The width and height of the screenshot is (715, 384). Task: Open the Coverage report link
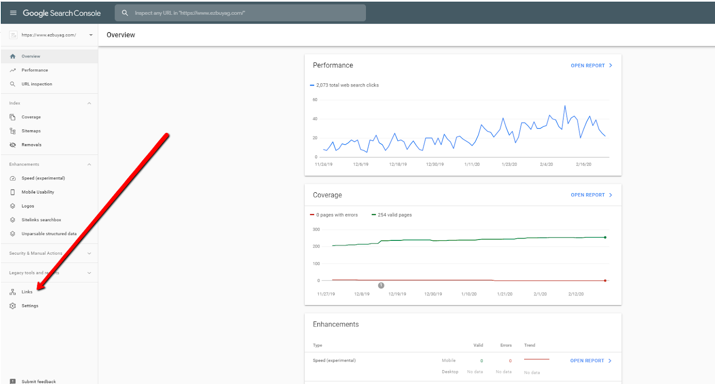tap(591, 195)
